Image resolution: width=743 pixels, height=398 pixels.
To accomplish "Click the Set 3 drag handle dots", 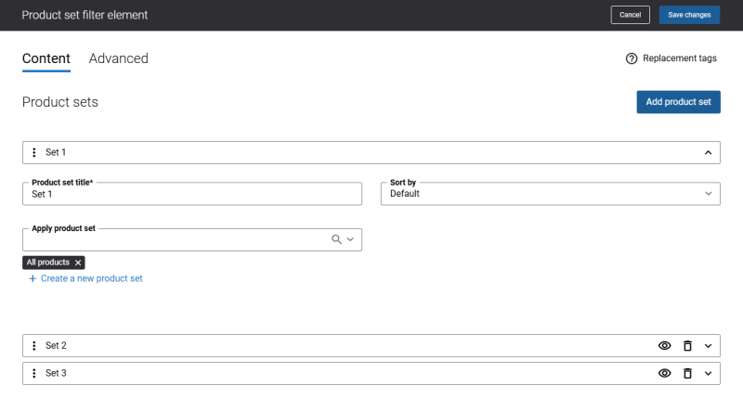I will pyautogui.click(x=33, y=373).
